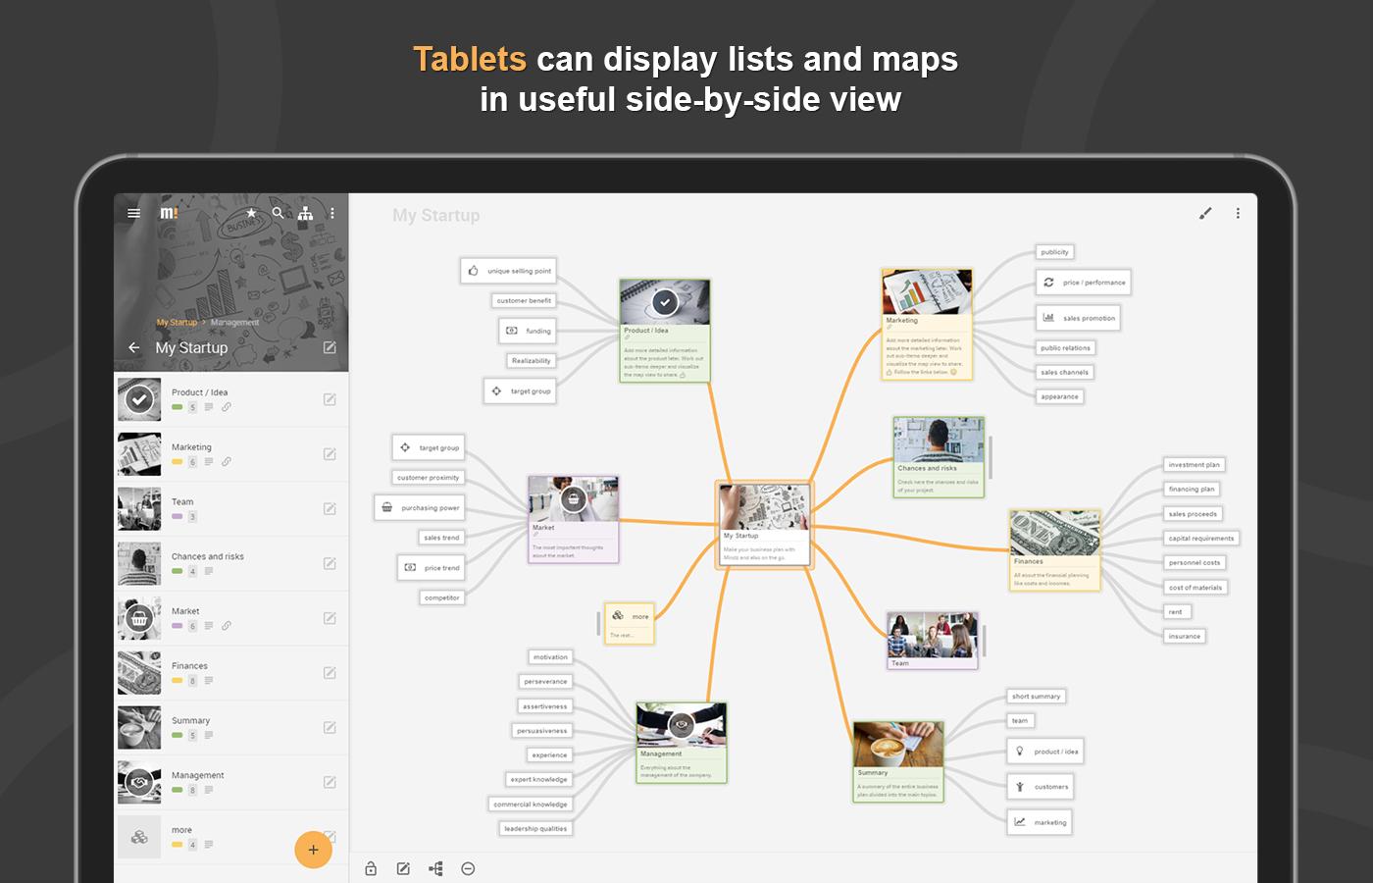Click the search magnifier icon
The height and width of the screenshot is (883, 1373).
pyautogui.click(x=279, y=213)
